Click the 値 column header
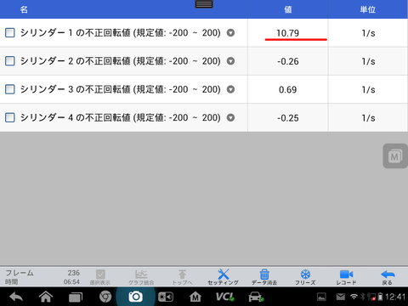Screen dimensions: 408x306 coord(288,9)
